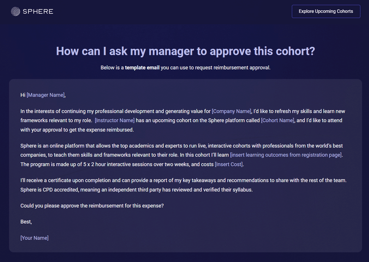Click the learning outcomes placeholder text

coord(286,155)
